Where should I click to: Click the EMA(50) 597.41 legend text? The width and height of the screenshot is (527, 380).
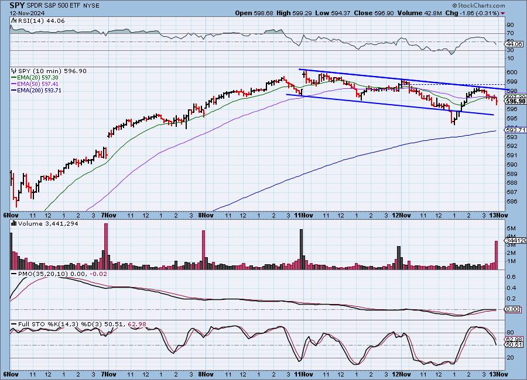pyautogui.click(x=37, y=84)
